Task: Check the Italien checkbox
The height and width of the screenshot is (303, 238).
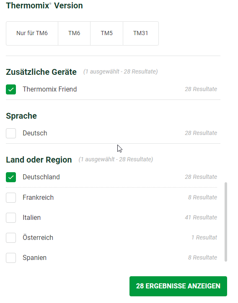Action: 11,218
